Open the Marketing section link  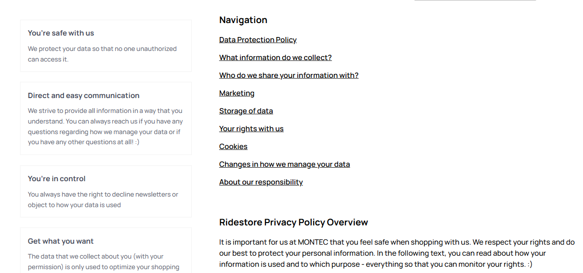coord(237,93)
